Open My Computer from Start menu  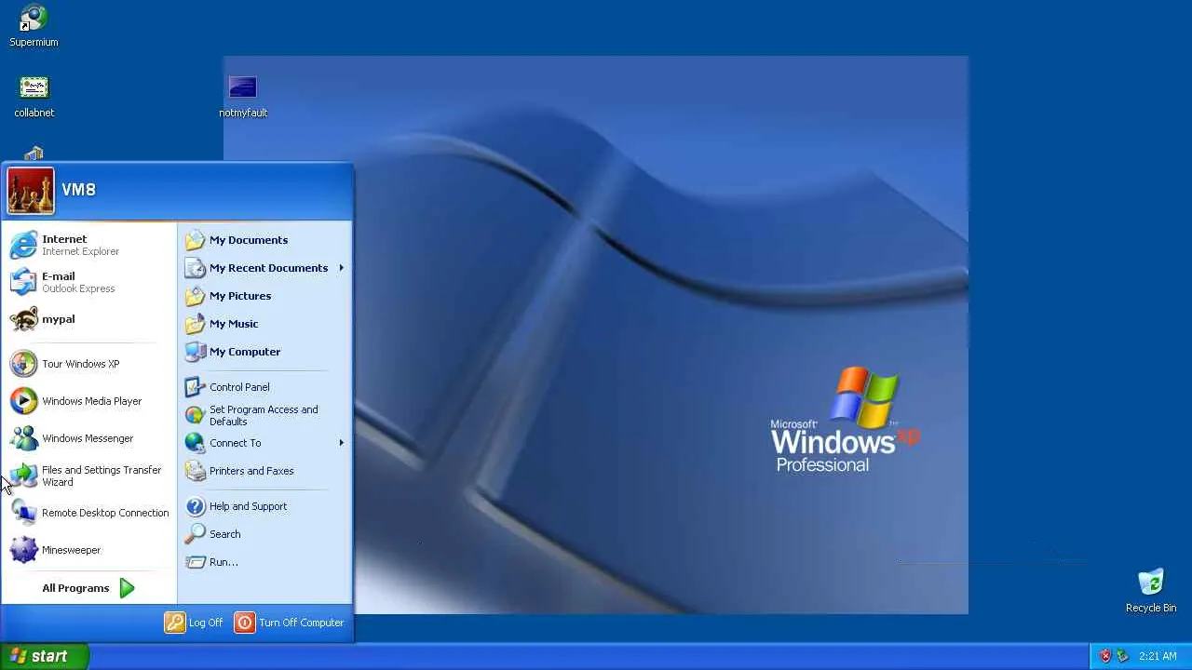(x=264, y=352)
